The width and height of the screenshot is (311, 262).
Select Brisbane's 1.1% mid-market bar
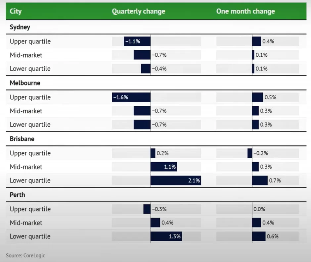(163, 167)
